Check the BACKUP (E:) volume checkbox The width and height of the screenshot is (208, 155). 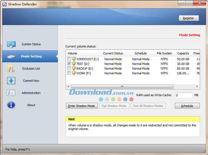[x=69, y=68]
